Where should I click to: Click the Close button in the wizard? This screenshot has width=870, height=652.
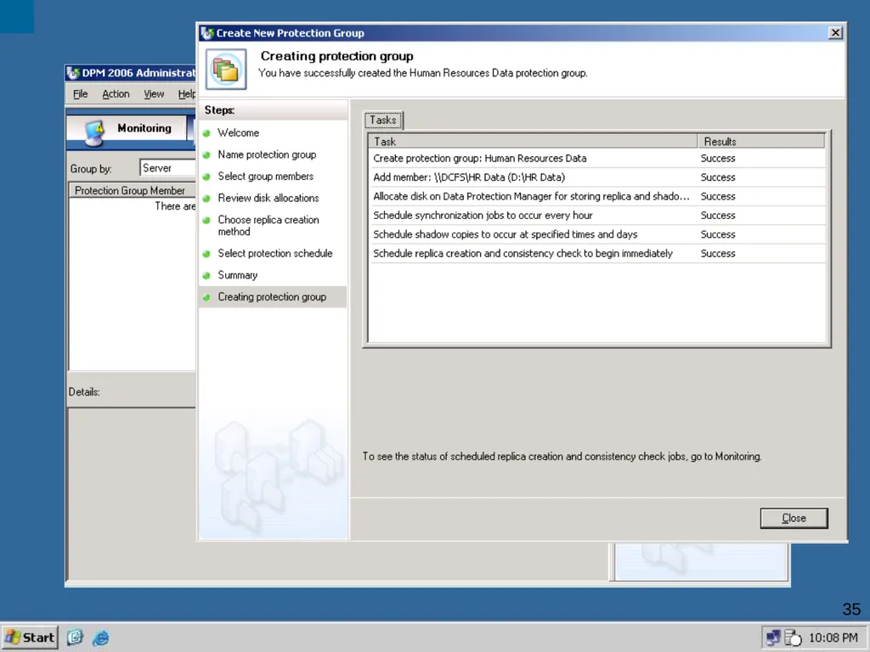[794, 518]
